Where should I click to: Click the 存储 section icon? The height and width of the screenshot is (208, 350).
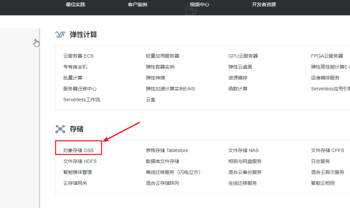click(60, 129)
